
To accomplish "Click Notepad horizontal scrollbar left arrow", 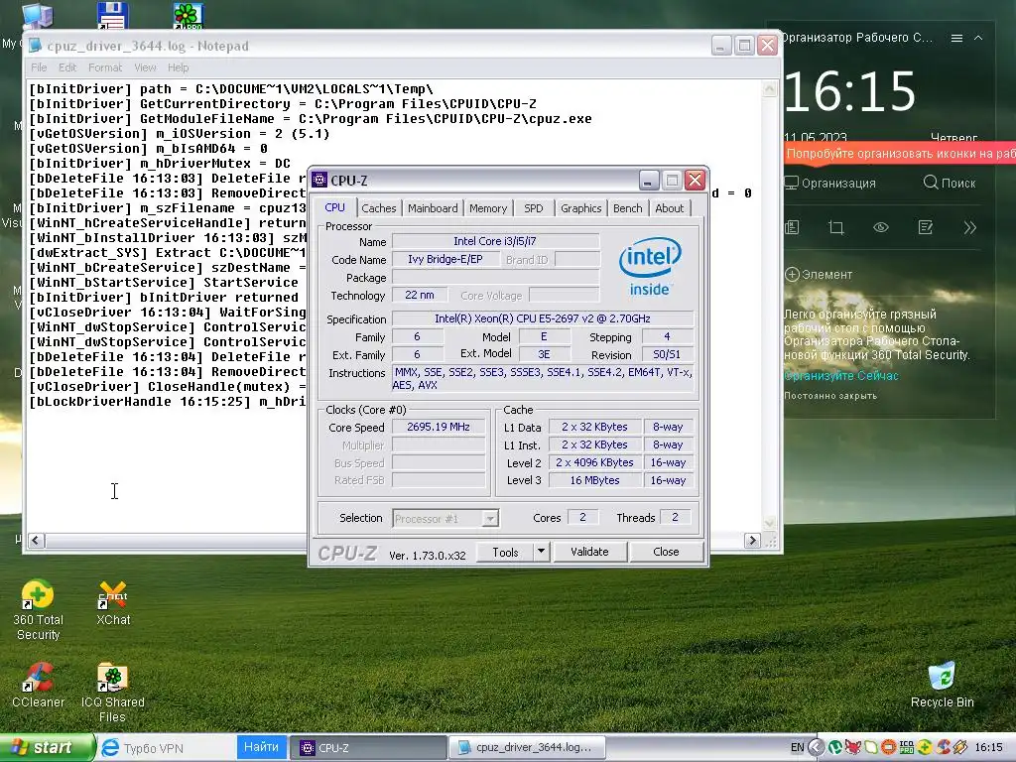I will [37, 540].
